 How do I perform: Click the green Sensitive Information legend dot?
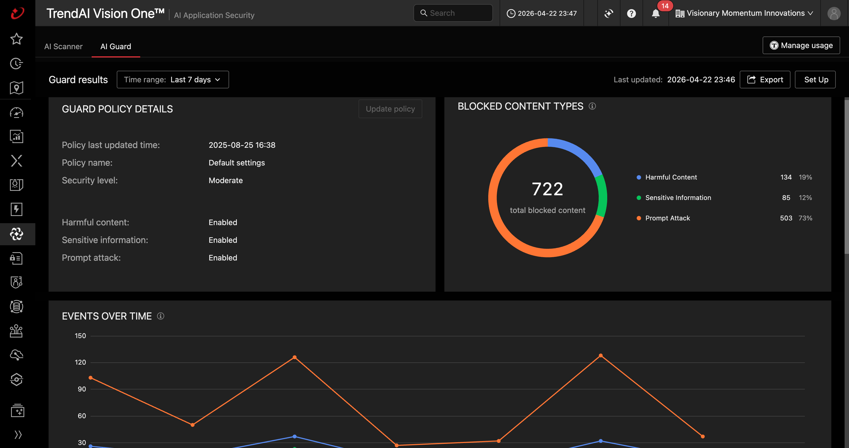pyautogui.click(x=639, y=198)
